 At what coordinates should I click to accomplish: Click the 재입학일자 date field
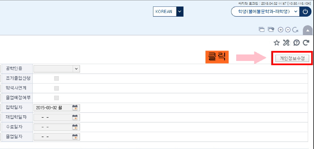click(x=57, y=117)
